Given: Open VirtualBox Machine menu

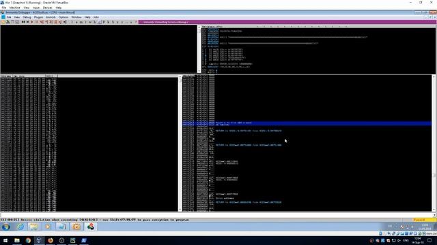Looking at the screenshot, I should [14, 7].
